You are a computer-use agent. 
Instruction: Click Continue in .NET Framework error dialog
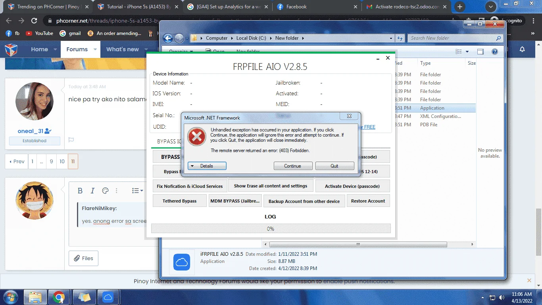(x=293, y=166)
